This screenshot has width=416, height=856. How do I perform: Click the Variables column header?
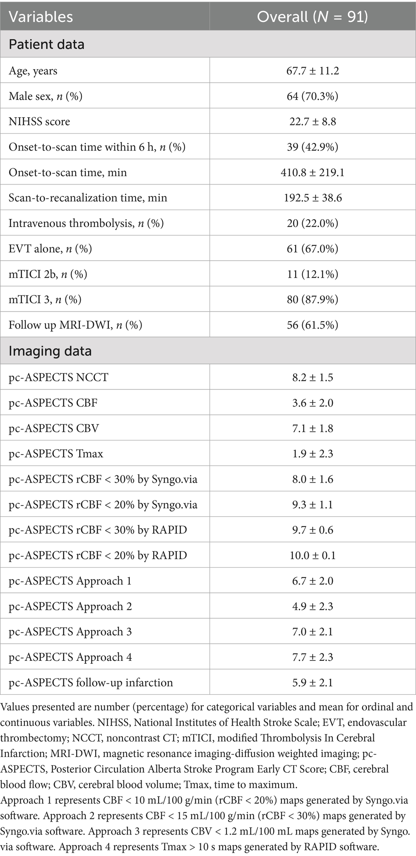[41, 17]
